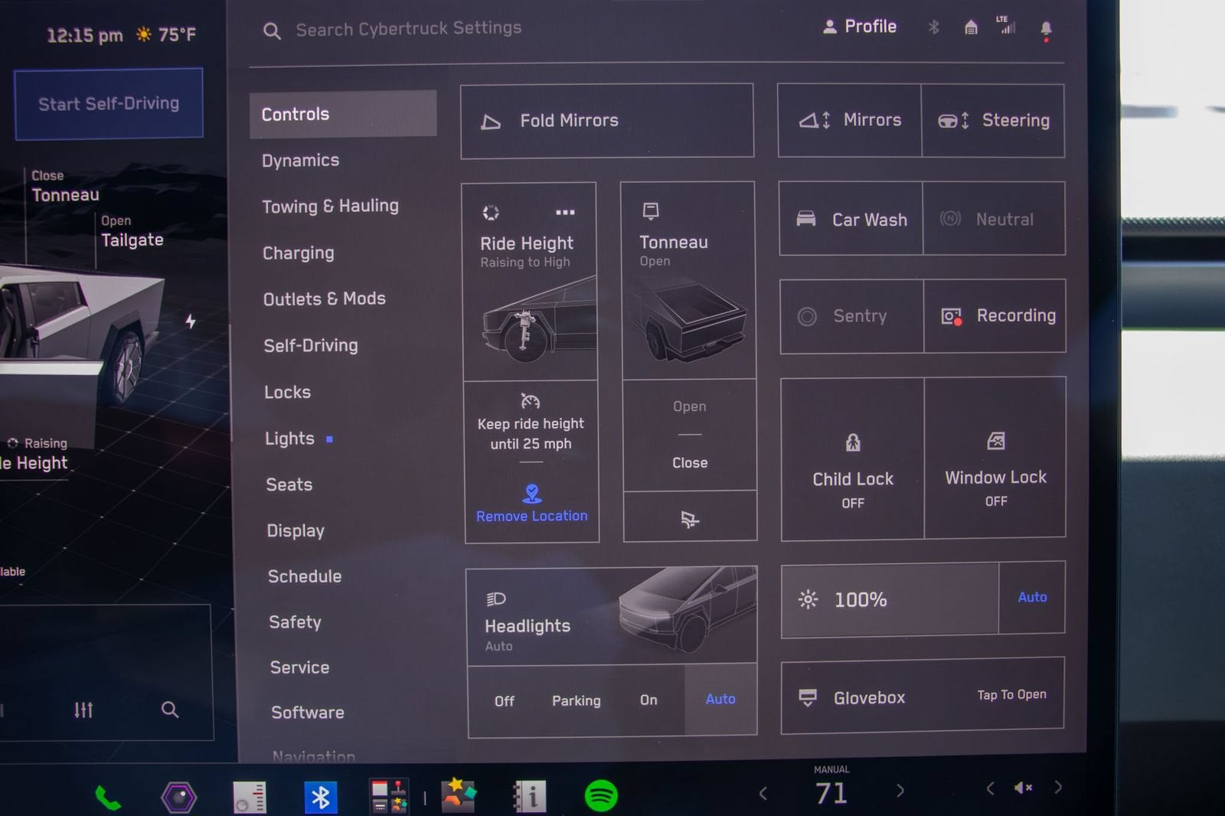Tap the tonneau vent icon below Close

(690, 520)
